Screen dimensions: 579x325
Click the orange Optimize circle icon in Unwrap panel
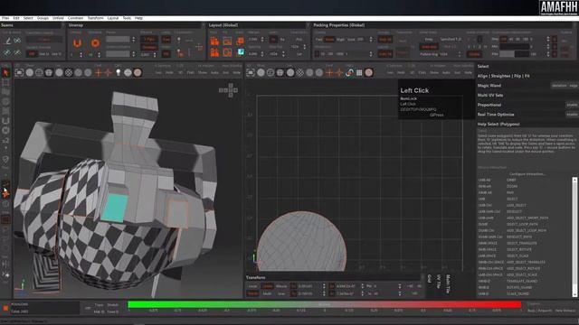pyautogui.click(x=95, y=43)
